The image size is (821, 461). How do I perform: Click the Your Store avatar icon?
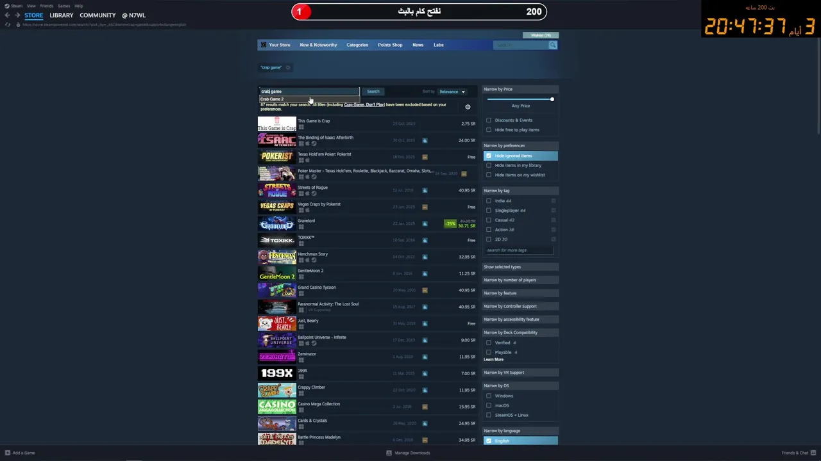point(263,45)
